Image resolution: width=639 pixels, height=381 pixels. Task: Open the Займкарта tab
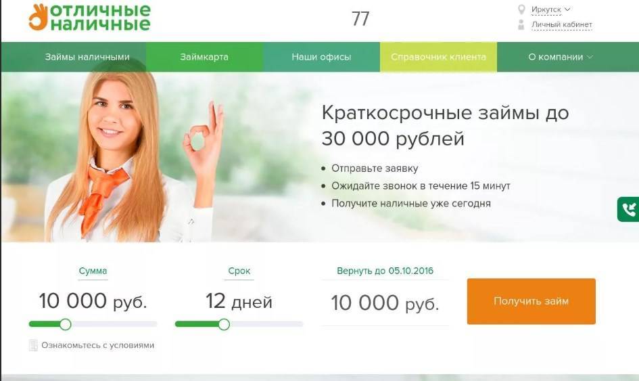pos(204,57)
